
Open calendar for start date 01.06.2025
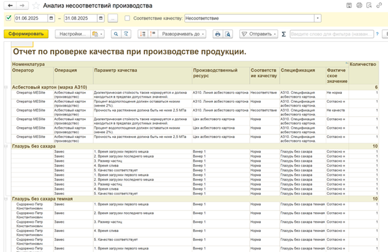51,18
